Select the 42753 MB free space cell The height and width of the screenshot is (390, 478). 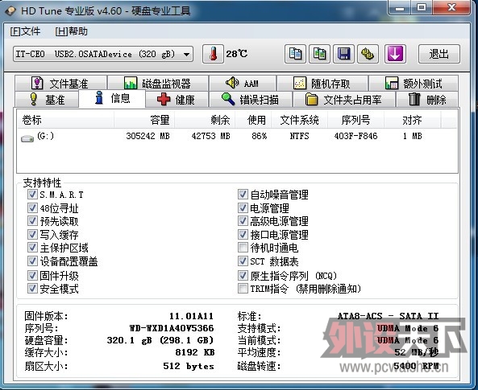210,136
